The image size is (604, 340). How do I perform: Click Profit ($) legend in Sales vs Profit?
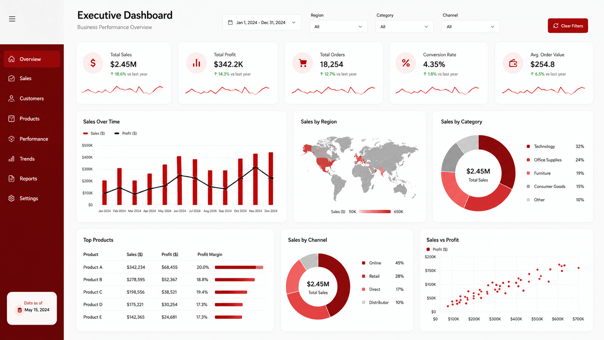[437, 249]
